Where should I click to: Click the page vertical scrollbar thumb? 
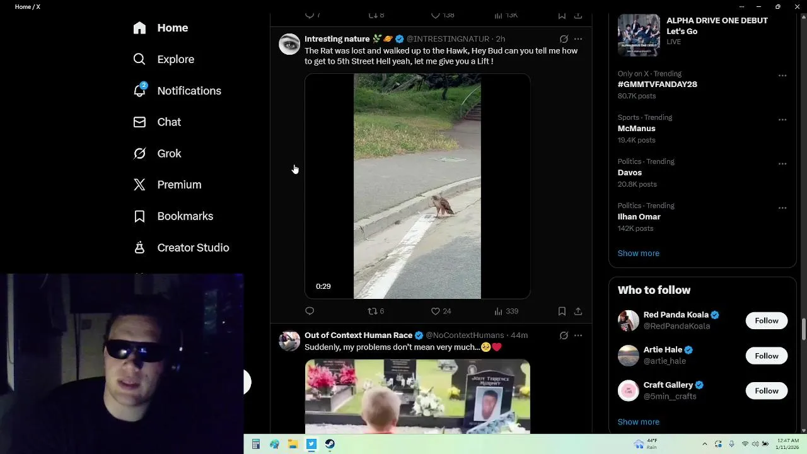point(804,329)
